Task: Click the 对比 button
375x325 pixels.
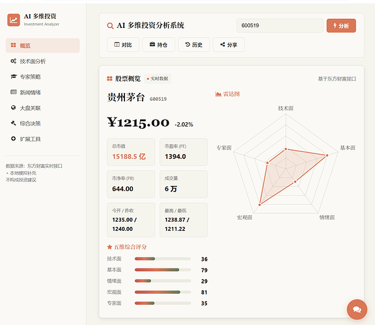Action: pyautogui.click(x=123, y=45)
